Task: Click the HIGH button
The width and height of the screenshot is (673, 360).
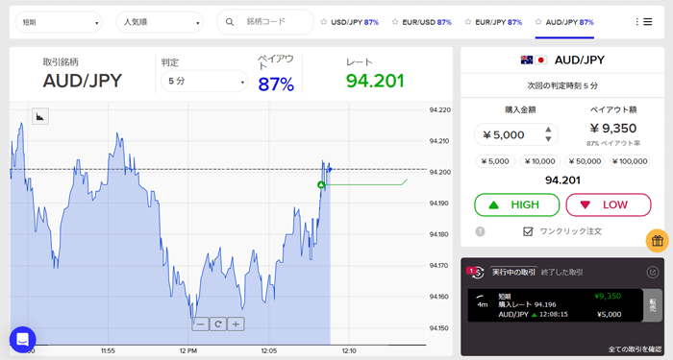Action: coord(517,204)
